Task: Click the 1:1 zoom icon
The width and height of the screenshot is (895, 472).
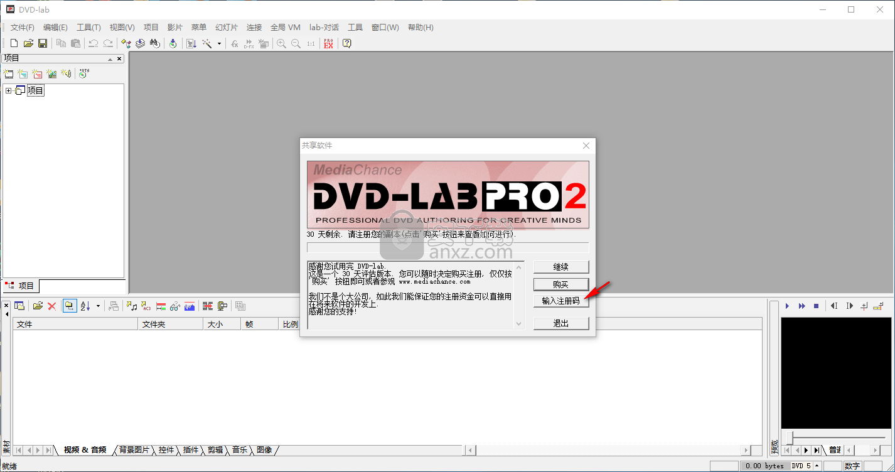Action: (x=311, y=43)
